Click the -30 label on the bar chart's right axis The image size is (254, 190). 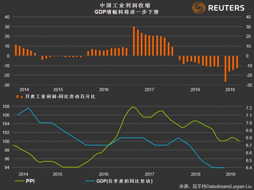pos(249,85)
